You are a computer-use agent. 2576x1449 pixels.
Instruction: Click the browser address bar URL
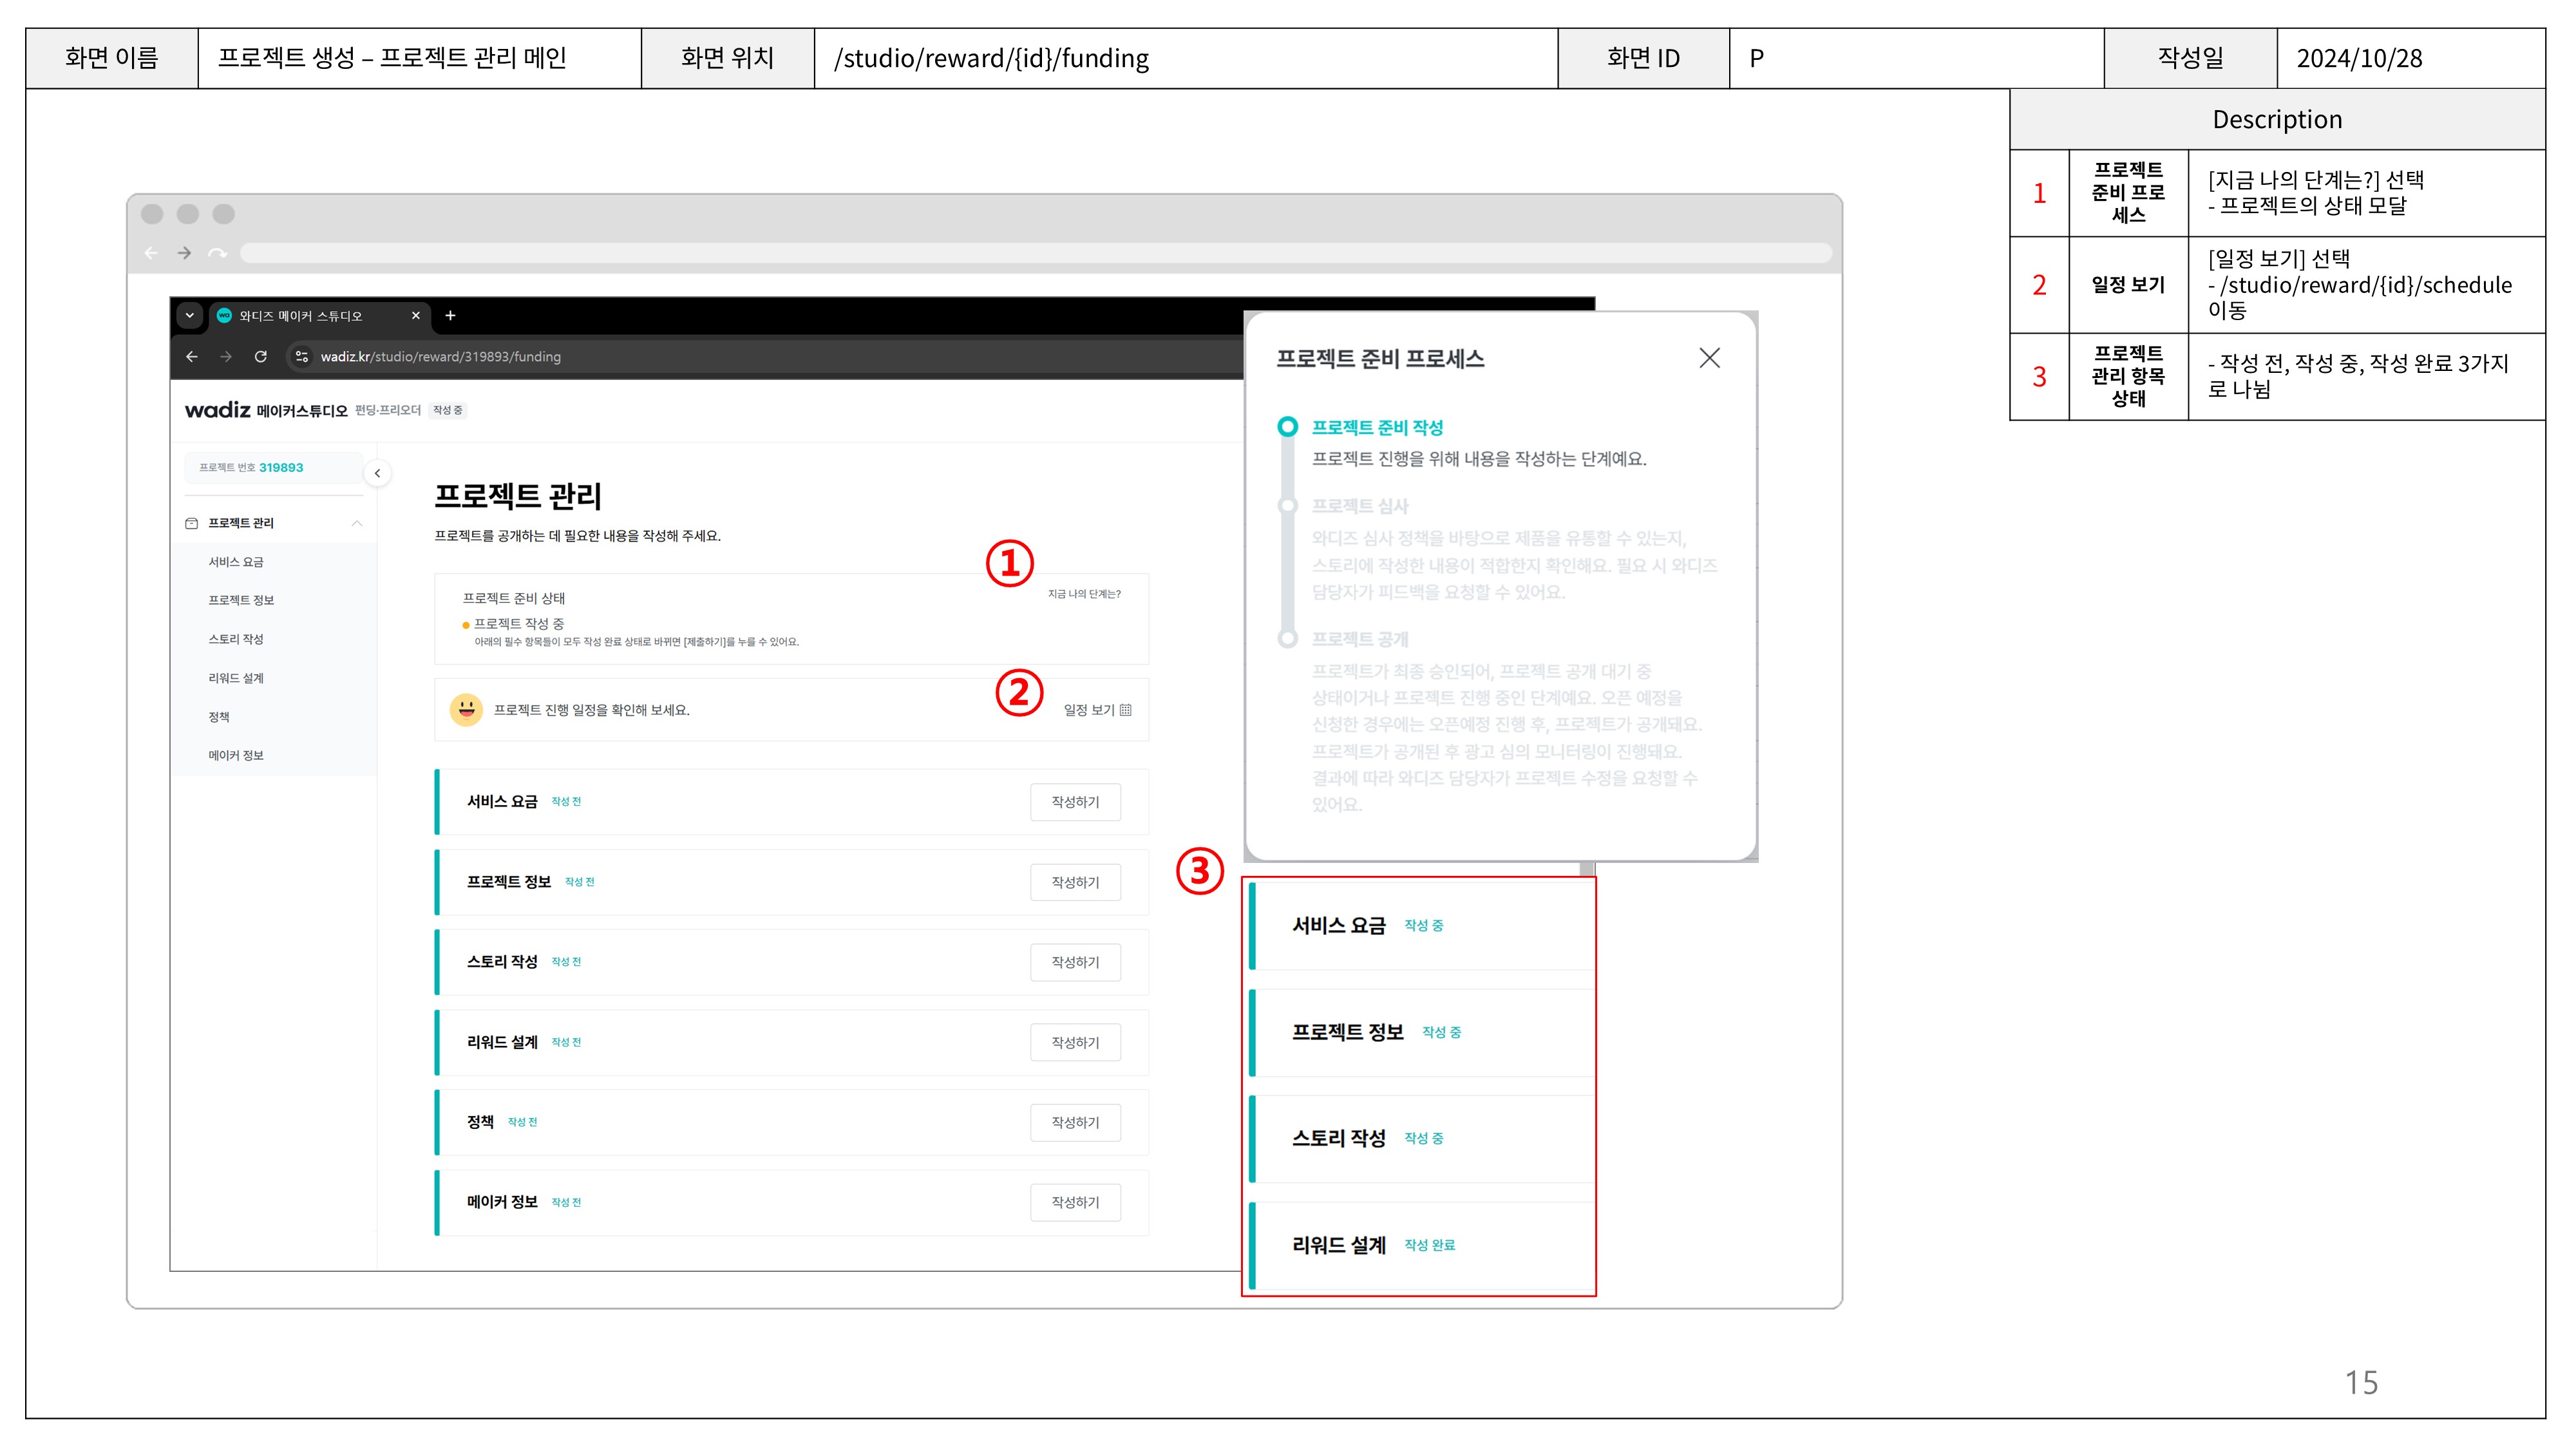[440, 357]
